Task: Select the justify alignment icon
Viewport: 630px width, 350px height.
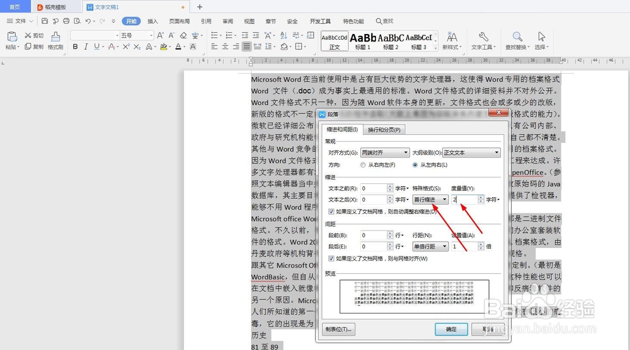Action: (x=247, y=47)
